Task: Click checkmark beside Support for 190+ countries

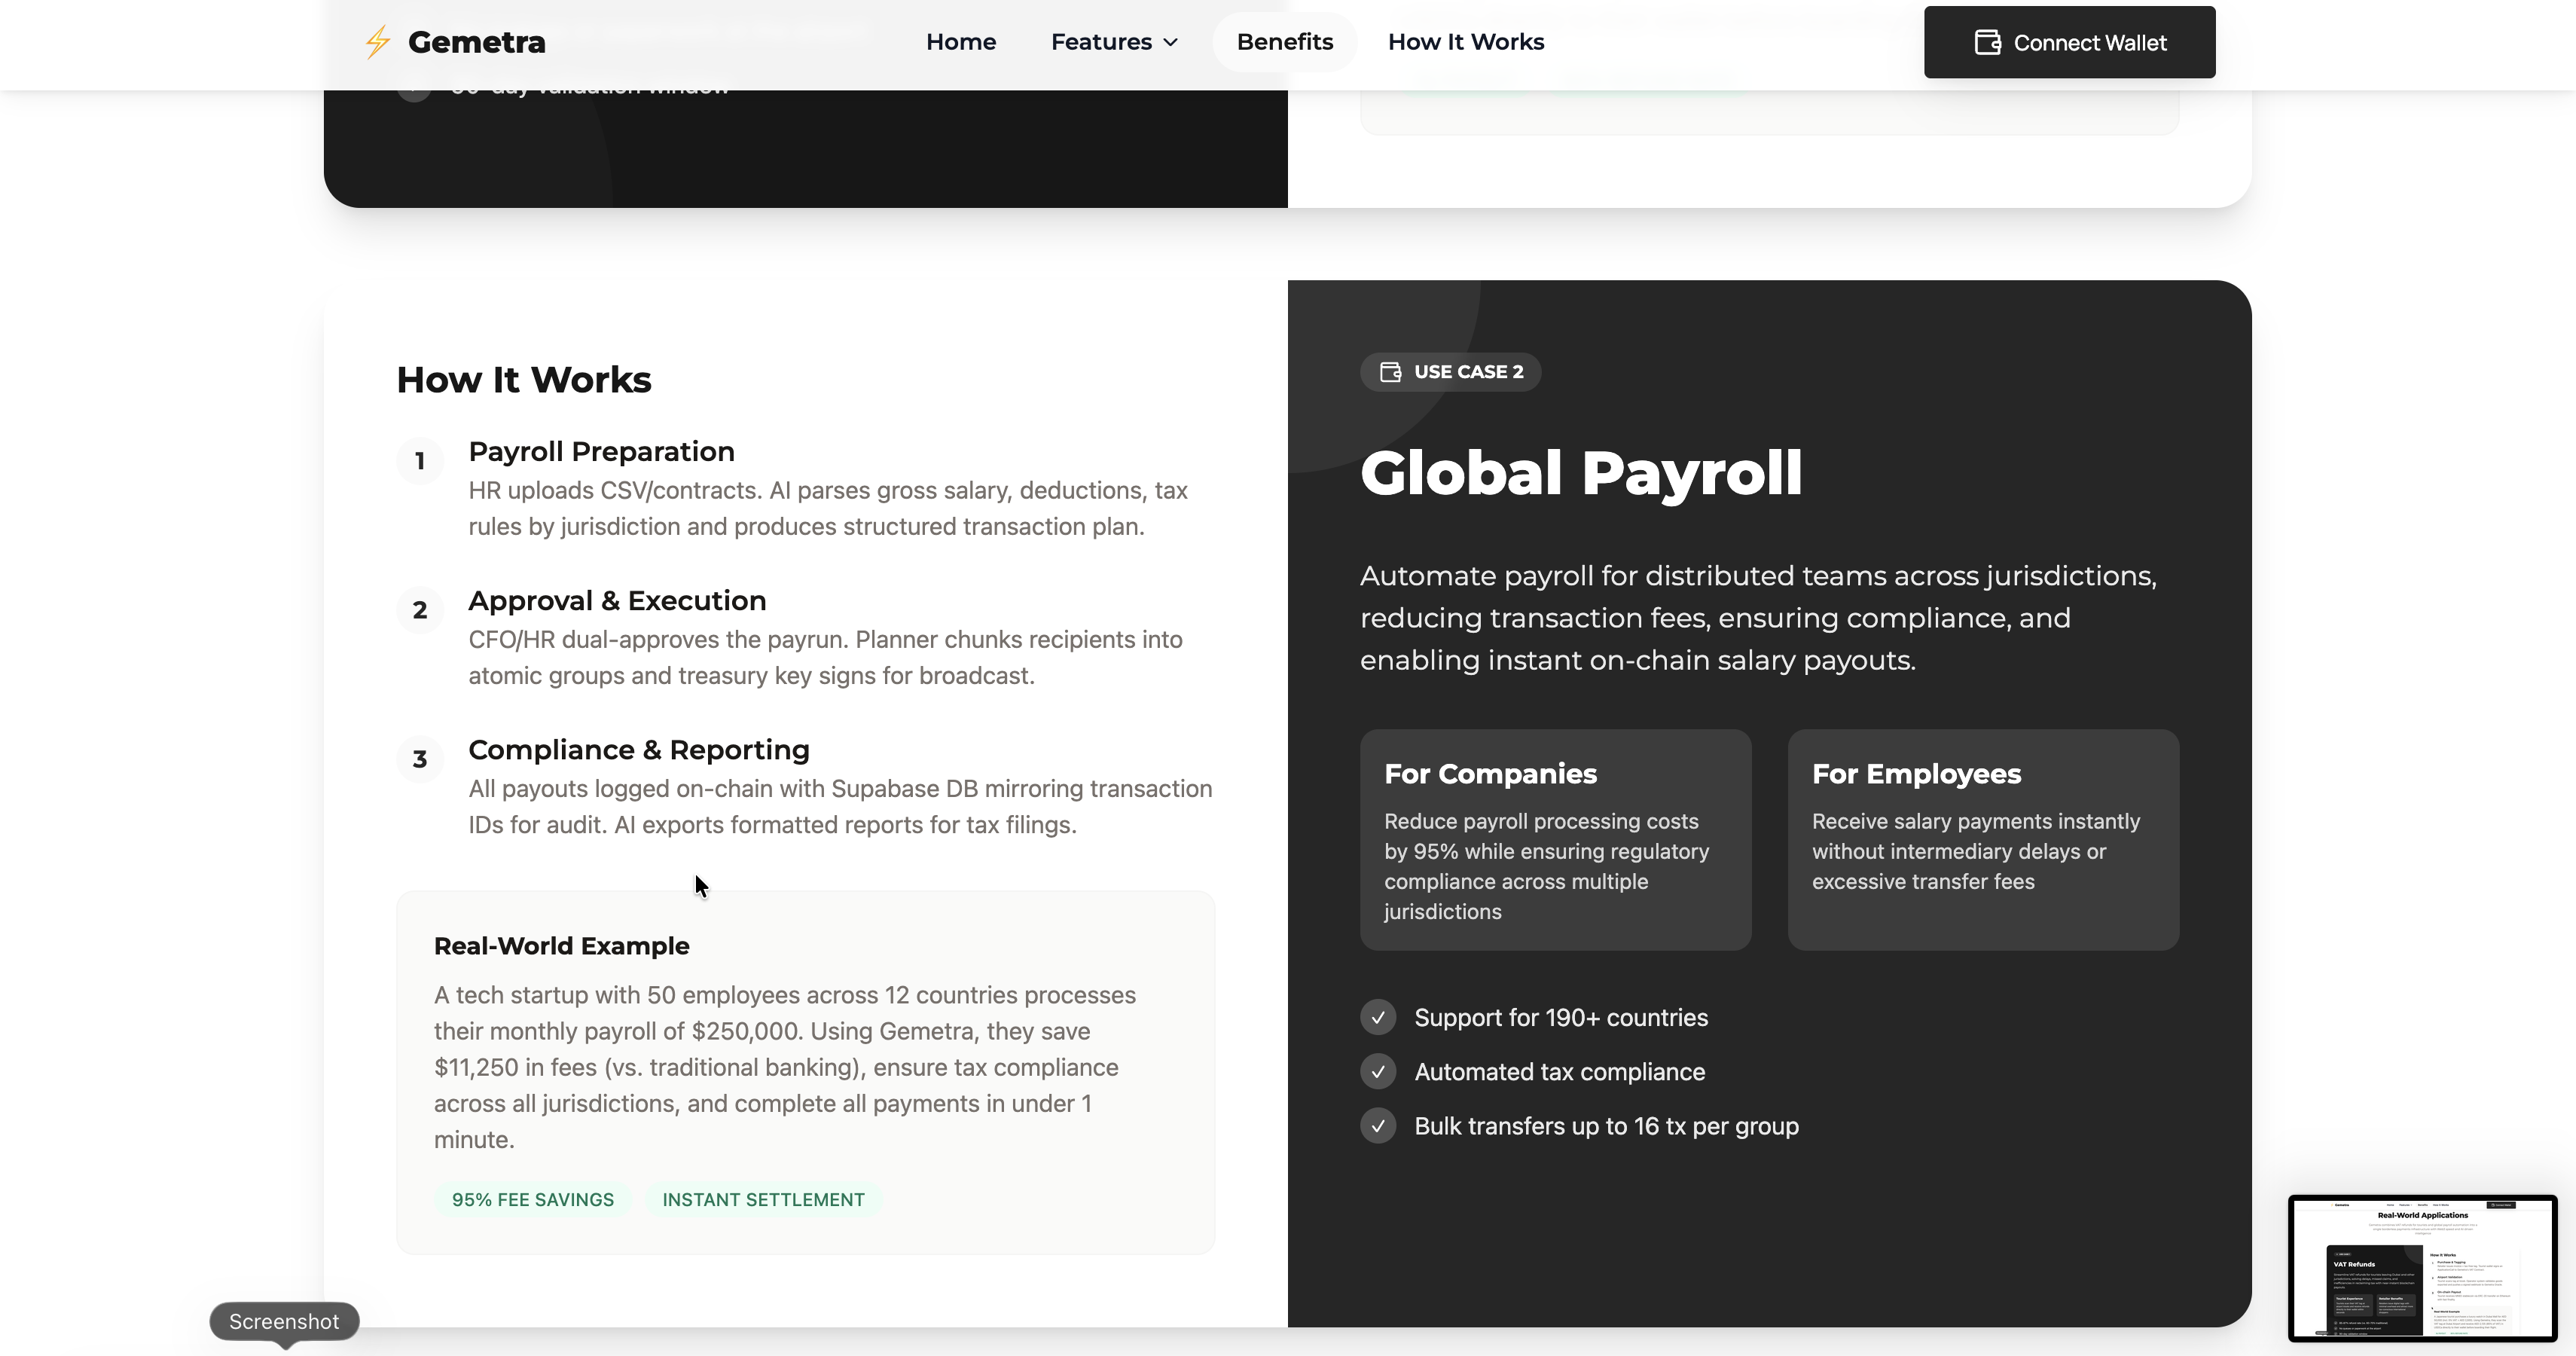Action: click(1378, 1017)
